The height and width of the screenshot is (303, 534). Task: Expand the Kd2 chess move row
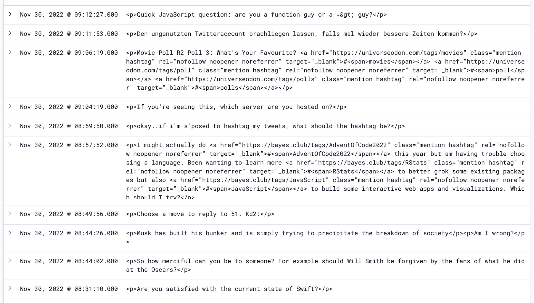pyautogui.click(x=10, y=214)
